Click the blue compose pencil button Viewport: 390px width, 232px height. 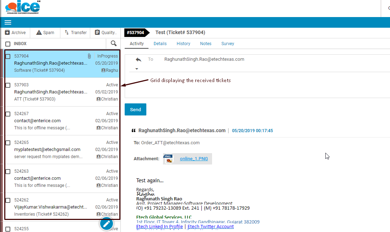coord(106,223)
